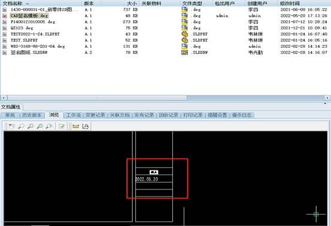Sort list by 修改时间 column header
Image resolution: width=331 pixels, height=226 pixels.
290,4
